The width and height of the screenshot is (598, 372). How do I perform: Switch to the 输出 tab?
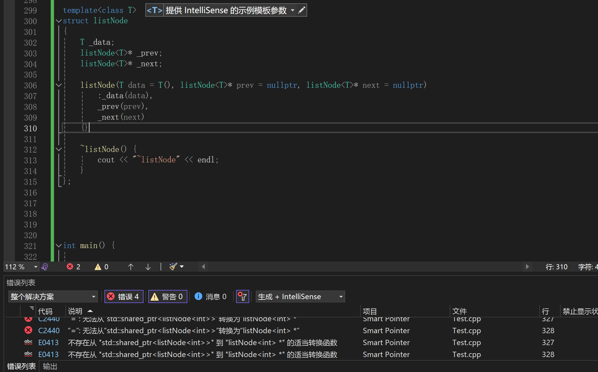pos(50,366)
